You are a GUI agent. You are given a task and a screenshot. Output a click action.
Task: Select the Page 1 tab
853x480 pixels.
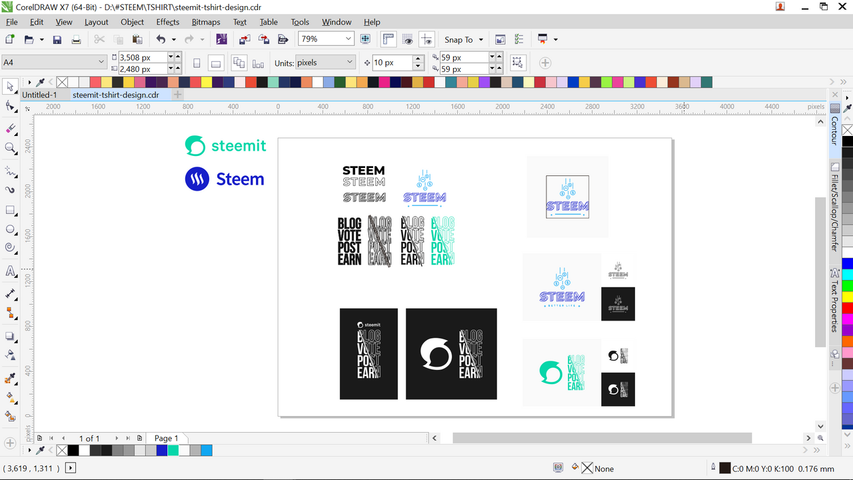pyautogui.click(x=166, y=438)
